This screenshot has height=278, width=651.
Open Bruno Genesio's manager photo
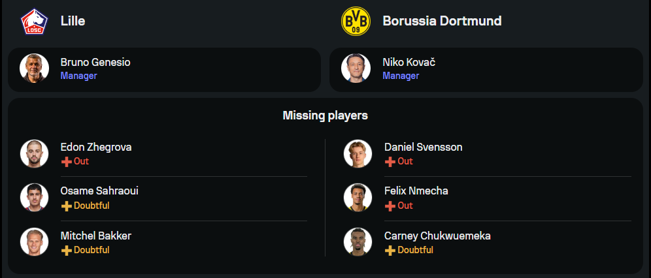[35, 68]
